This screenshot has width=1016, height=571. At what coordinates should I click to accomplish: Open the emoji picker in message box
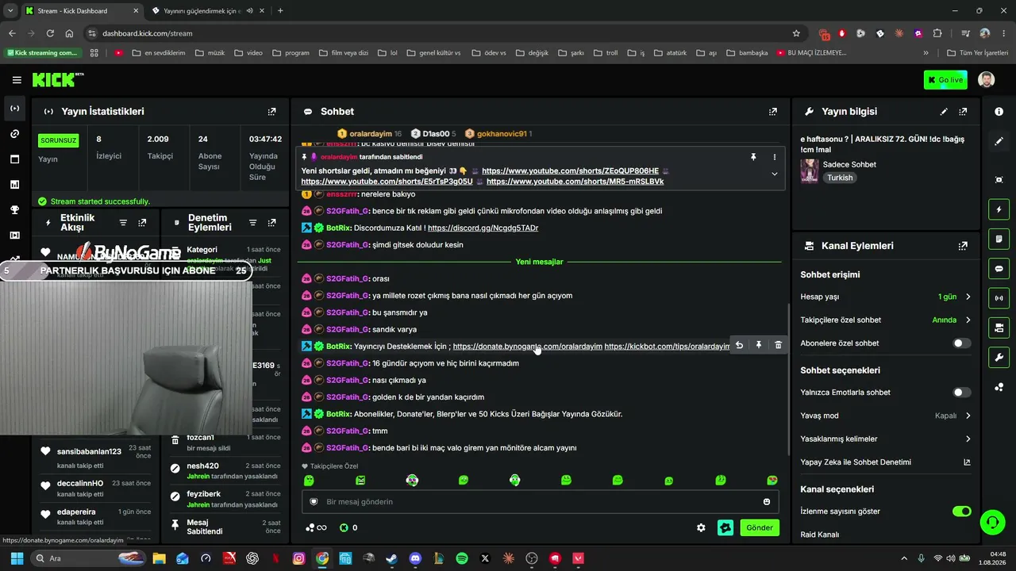pyautogui.click(x=767, y=501)
